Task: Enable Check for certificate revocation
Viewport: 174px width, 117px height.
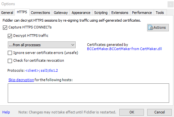Action: click(x=10, y=61)
